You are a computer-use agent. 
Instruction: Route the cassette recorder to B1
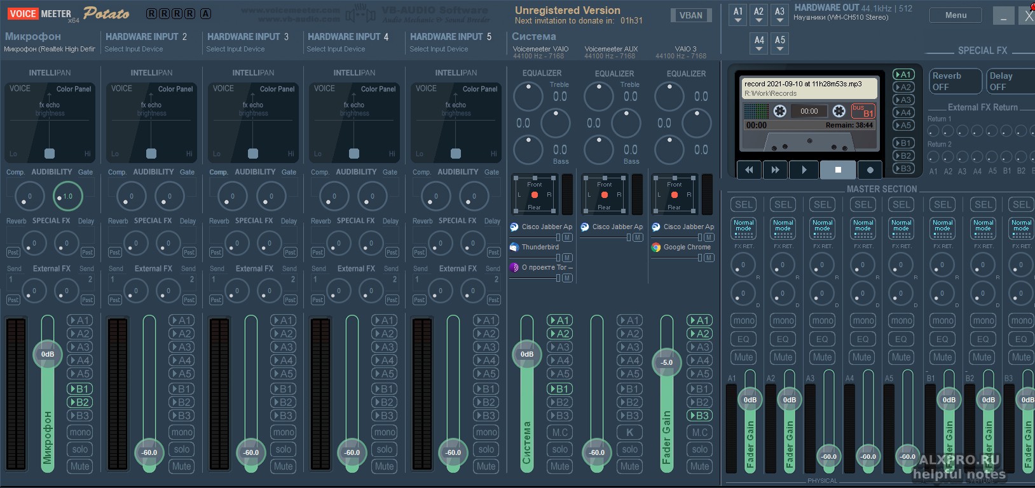pyautogui.click(x=903, y=143)
